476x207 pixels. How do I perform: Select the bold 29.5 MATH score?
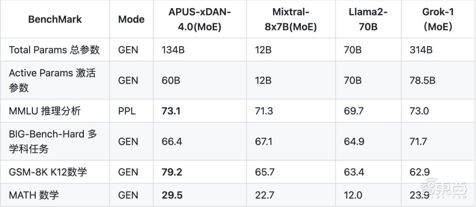[172, 195]
